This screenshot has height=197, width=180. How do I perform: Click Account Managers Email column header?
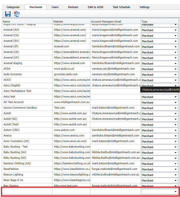click(x=115, y=22)
